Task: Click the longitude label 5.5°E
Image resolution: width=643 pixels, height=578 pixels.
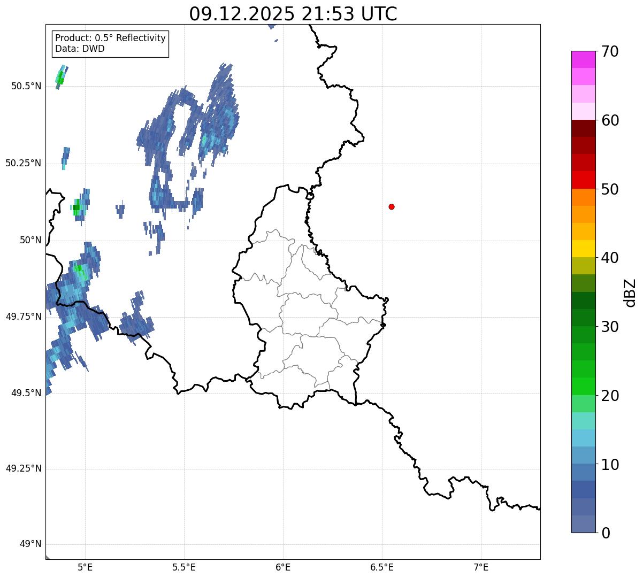Action: coord(184,567)
